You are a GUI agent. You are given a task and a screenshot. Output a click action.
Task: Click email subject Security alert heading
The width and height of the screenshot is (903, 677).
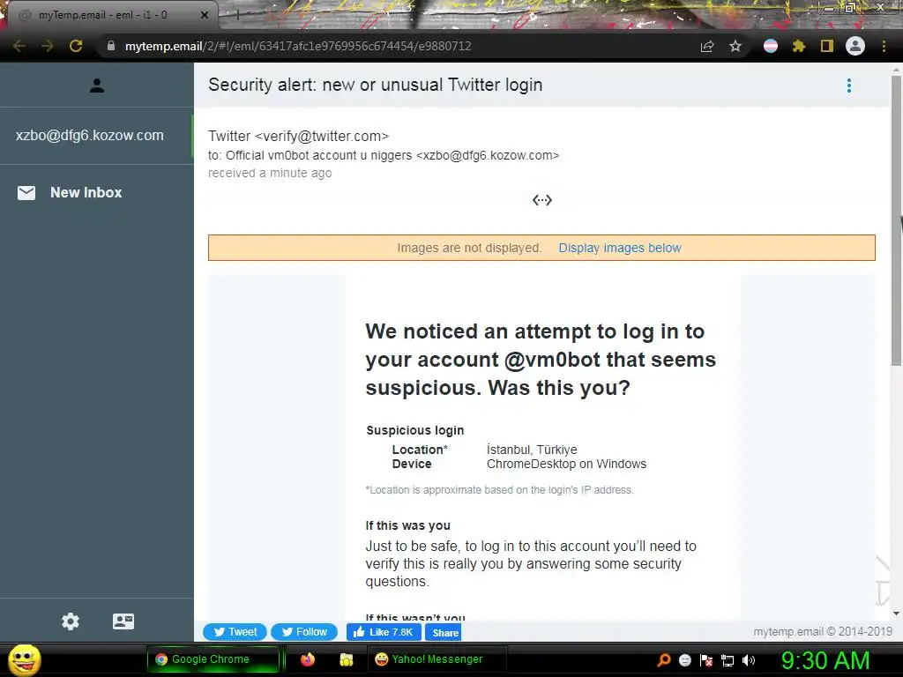[x=375, y=85]
